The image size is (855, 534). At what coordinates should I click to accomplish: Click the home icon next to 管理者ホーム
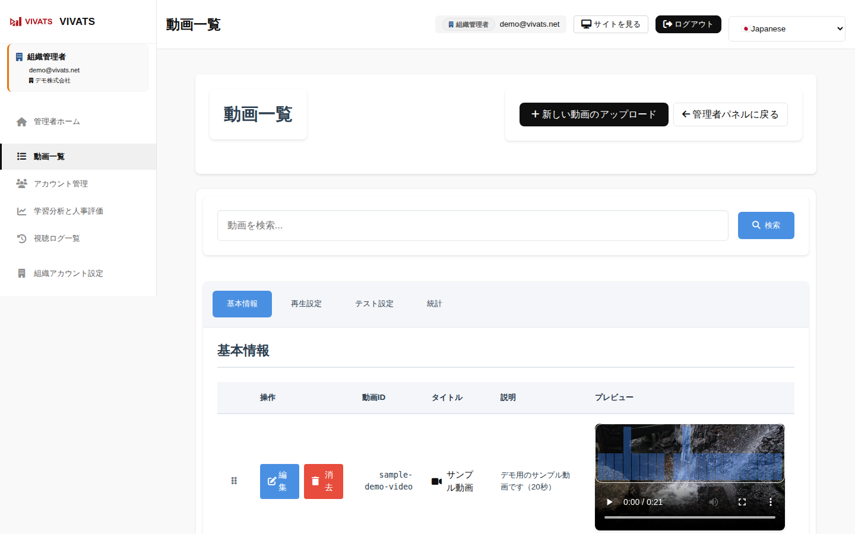point(21,122)
